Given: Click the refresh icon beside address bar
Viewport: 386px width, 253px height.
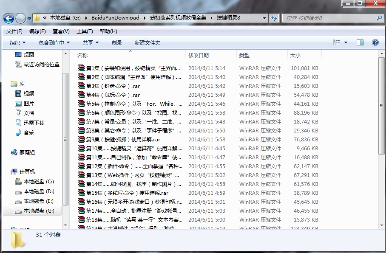Looking at the screenshot, I should 274,18.
